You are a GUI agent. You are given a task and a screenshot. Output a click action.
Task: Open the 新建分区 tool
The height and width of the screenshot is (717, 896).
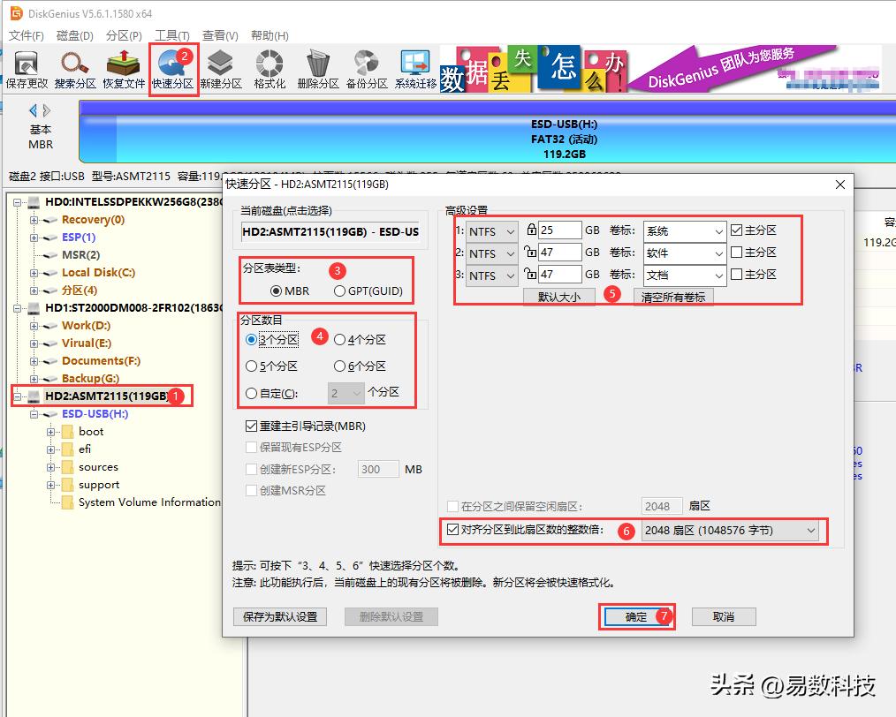tap(220, 69)
